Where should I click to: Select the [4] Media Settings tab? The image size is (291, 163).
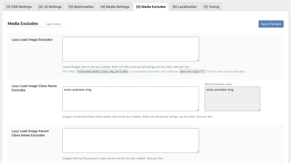115,7
